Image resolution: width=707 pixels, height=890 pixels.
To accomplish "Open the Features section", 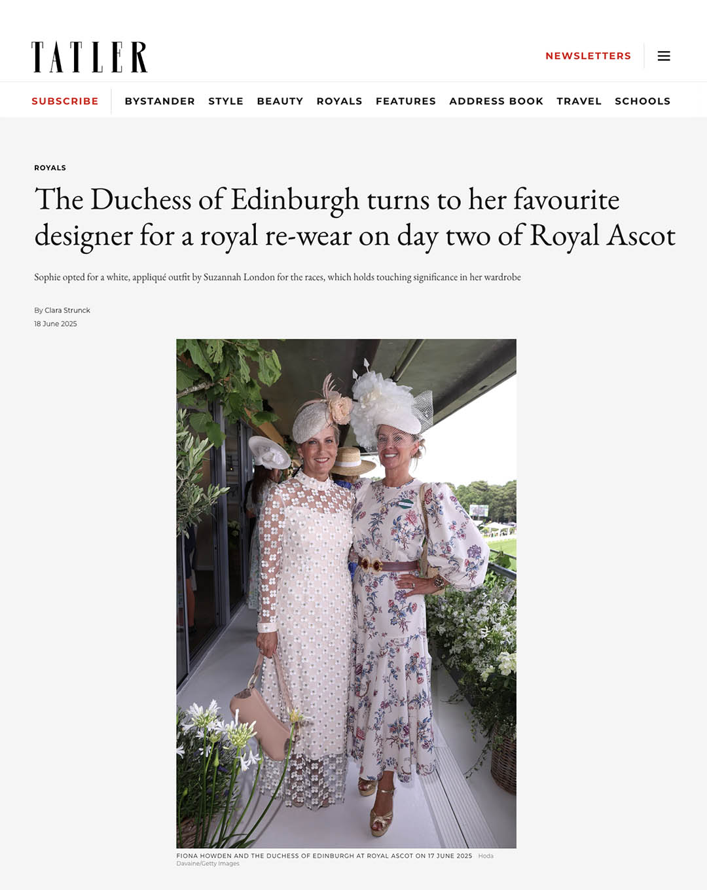I will (x=406, y=101).
